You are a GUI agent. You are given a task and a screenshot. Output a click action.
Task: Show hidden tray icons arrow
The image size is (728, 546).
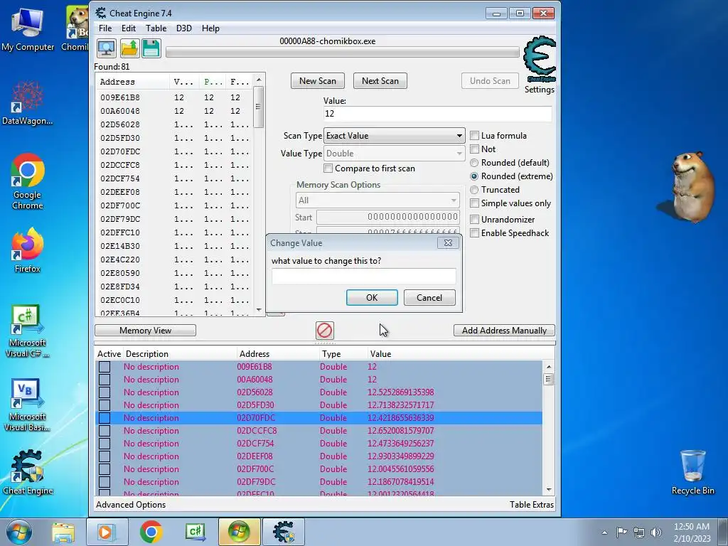(604, 533)
